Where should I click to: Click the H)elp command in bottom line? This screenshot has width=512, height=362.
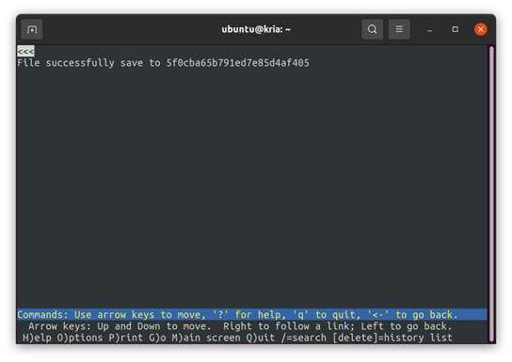click(x=38, y=338)
